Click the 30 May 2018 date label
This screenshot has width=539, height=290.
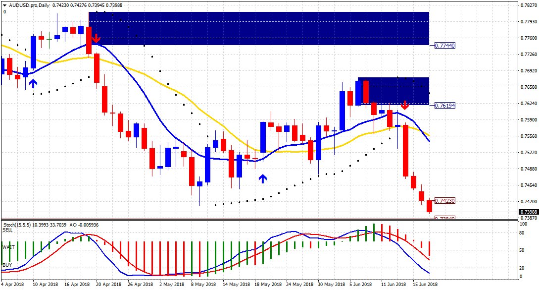point(332,285)
